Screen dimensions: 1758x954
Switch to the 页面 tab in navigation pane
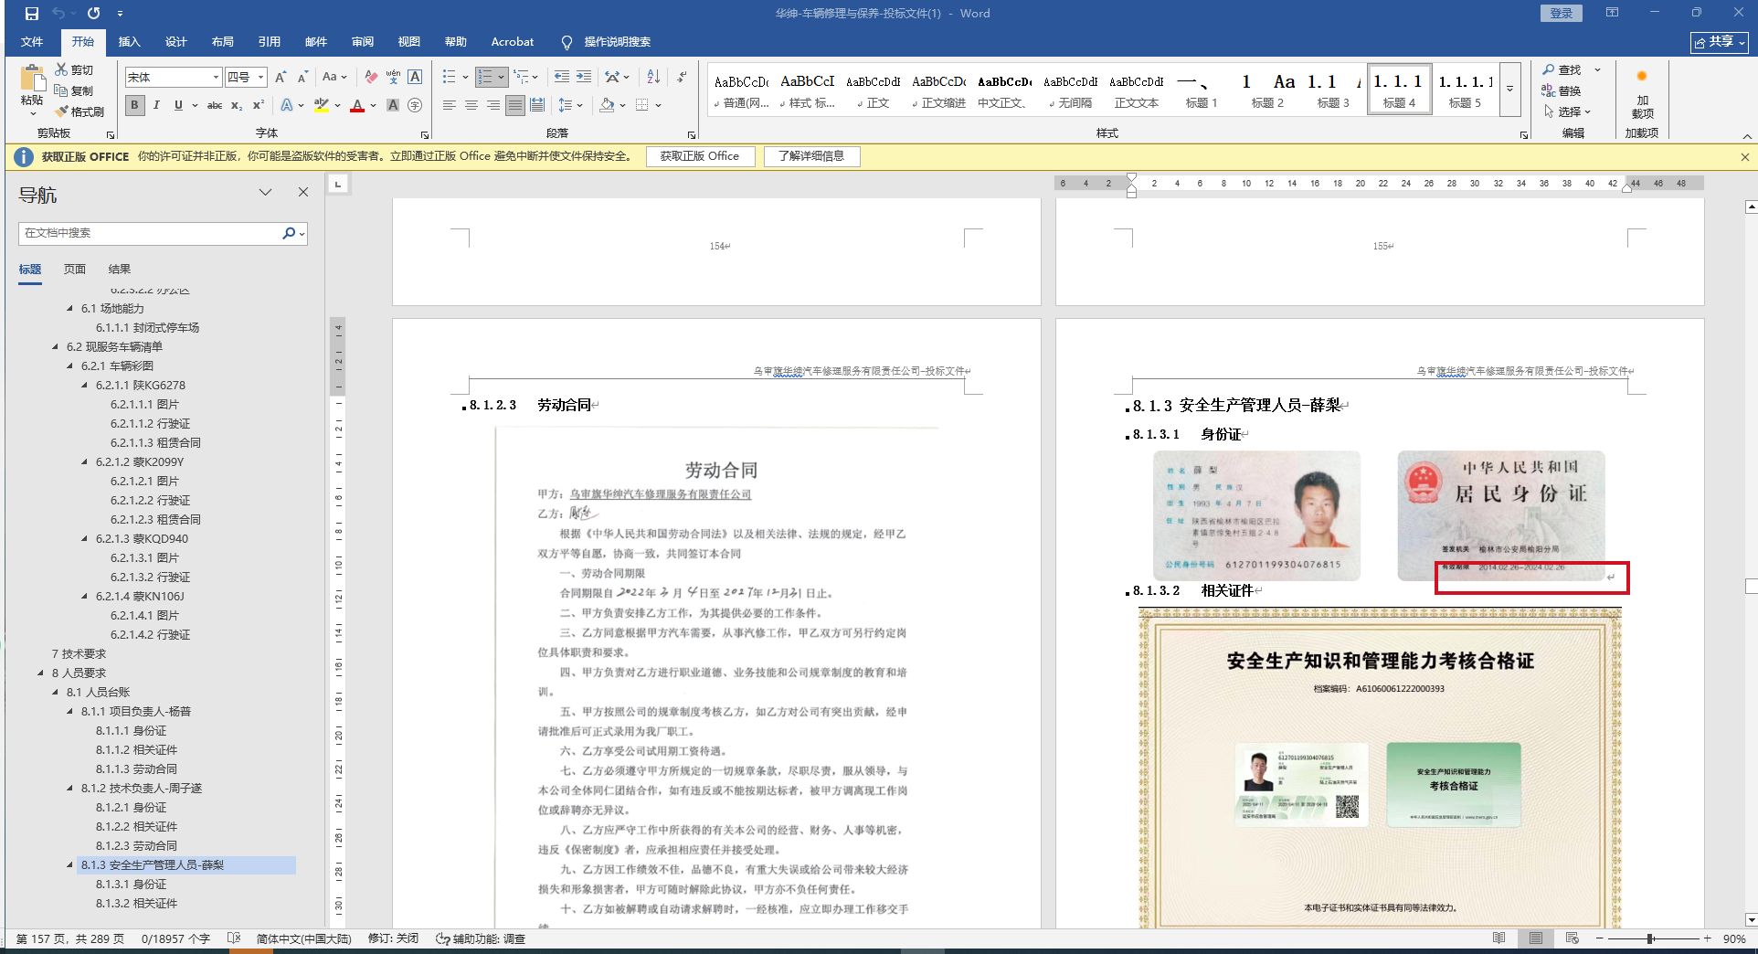pos(75,270)
